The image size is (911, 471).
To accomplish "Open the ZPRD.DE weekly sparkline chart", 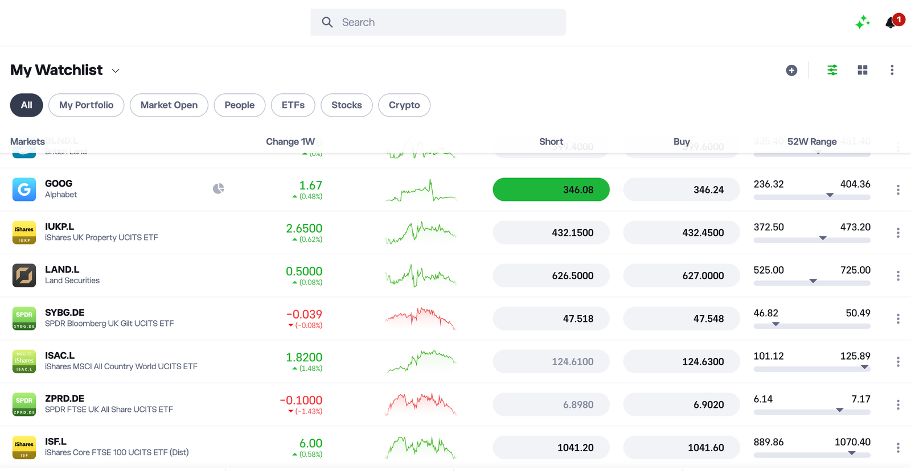I will click(421, 404).
